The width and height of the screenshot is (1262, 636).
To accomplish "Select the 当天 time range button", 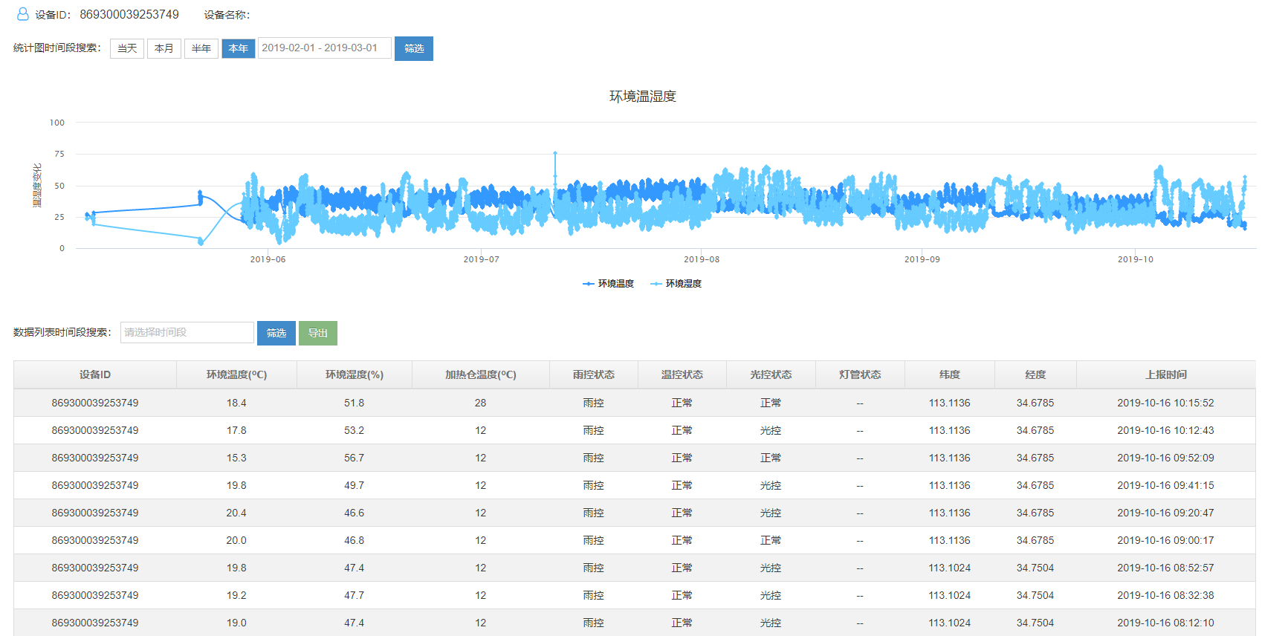I will coord(127,48).
